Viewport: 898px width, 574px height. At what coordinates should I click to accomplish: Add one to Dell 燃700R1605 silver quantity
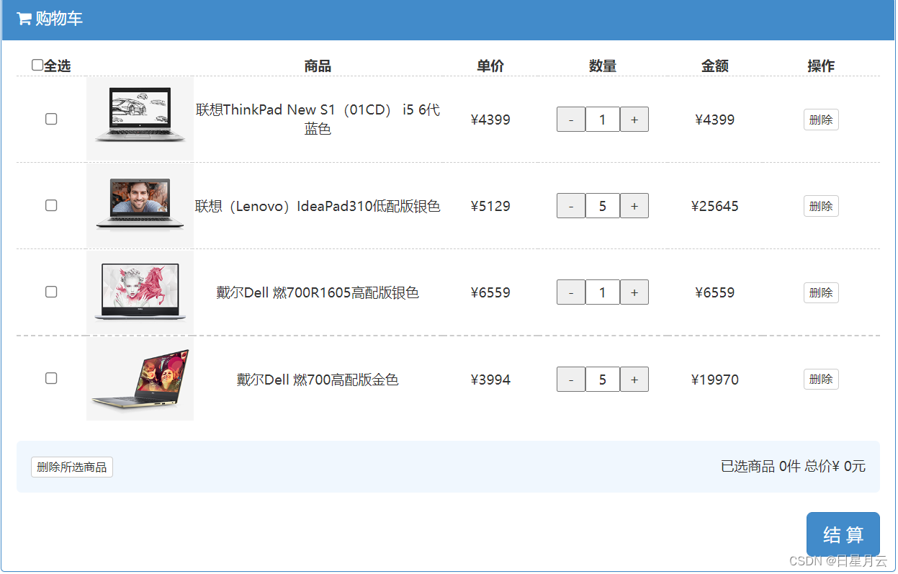634,292
